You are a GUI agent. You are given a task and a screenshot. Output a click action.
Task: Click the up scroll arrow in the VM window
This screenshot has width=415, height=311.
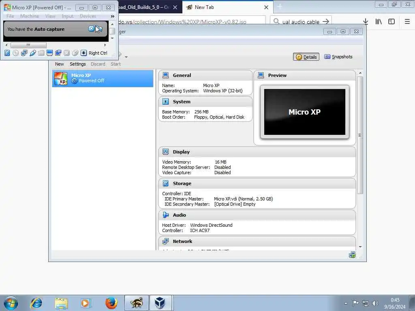point(112,24)
